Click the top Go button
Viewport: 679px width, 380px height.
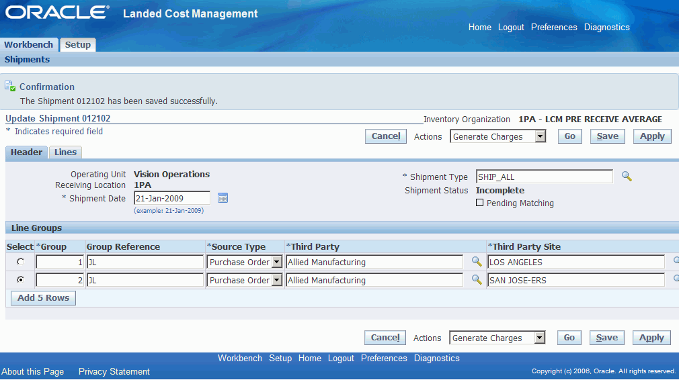(570, 136)
